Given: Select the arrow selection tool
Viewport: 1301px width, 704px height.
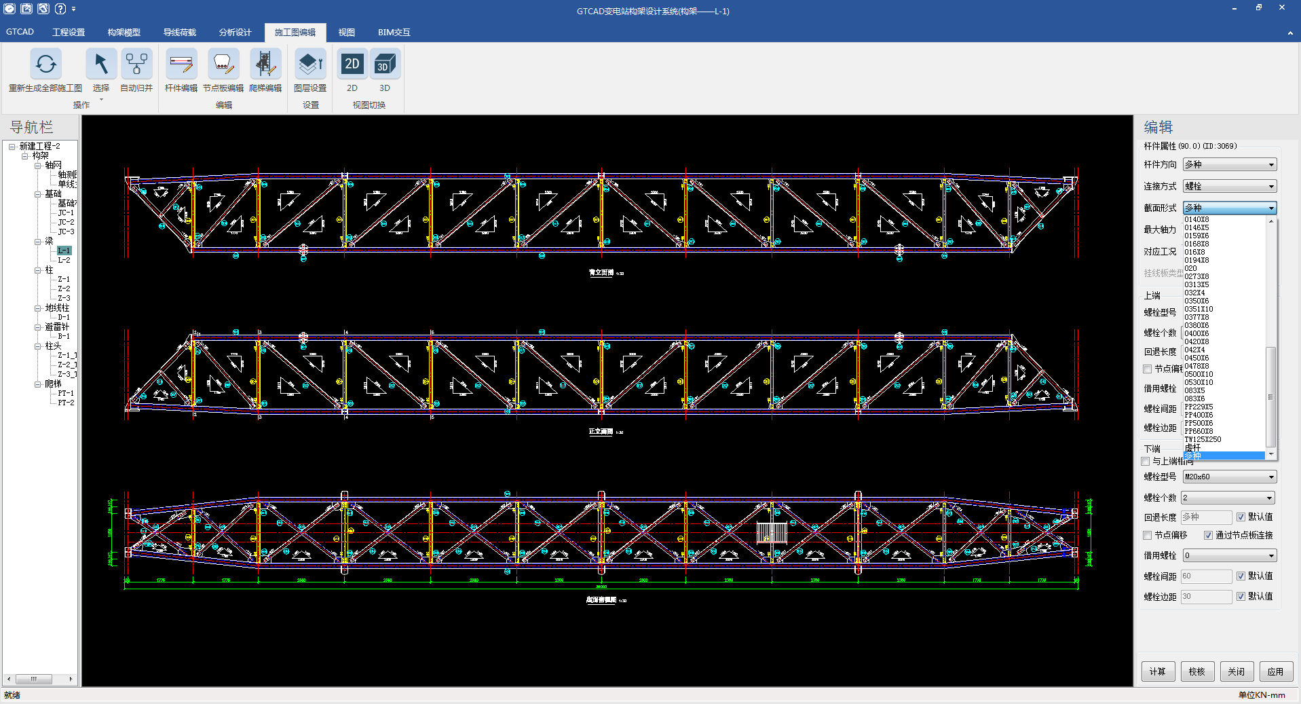Looking at the screenshot, I should [100, 64].
